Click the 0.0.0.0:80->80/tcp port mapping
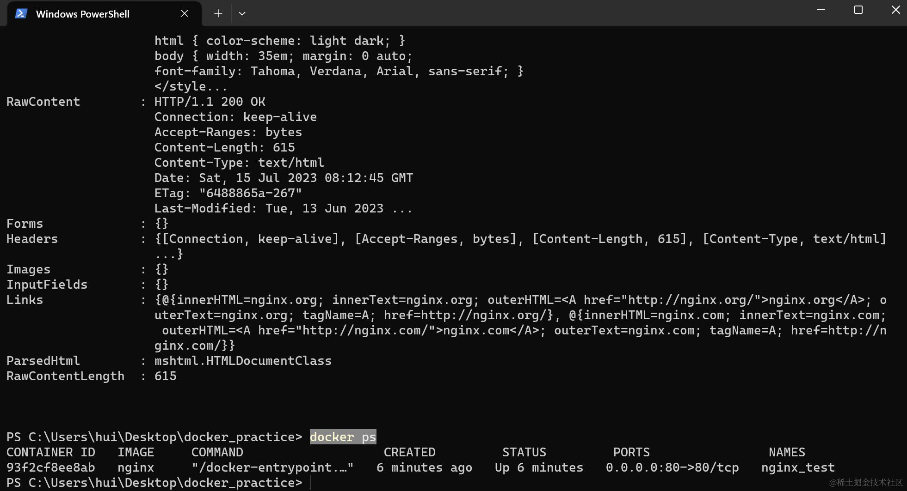The width and height of the screenshot is (907, 491). [x=673, y=467]
